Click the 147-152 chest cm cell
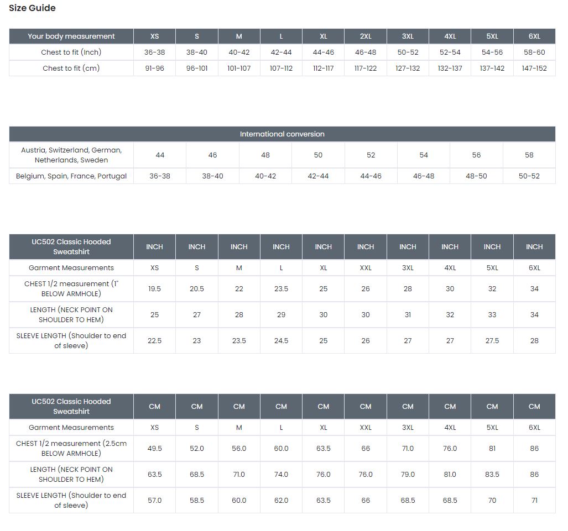 click(534, 69)
